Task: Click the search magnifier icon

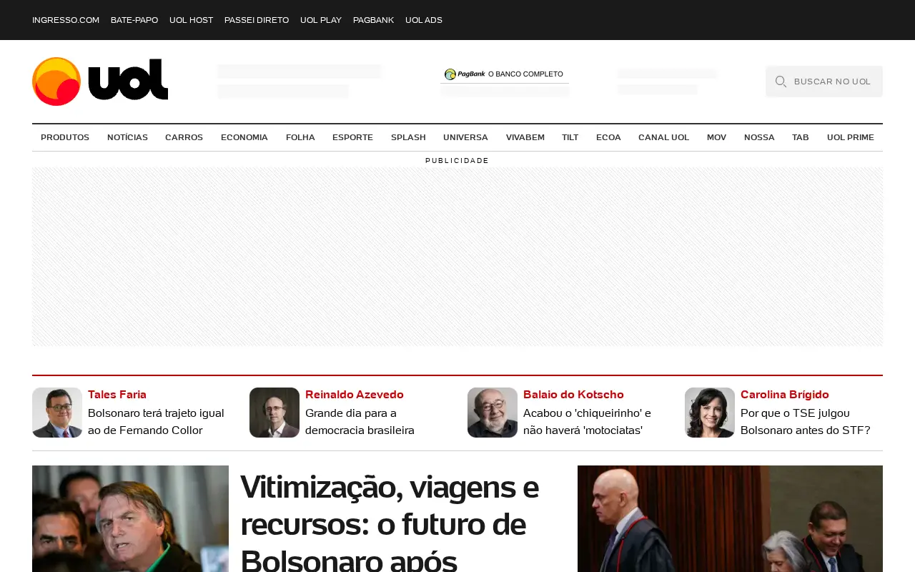Action: tap(781, 82)
